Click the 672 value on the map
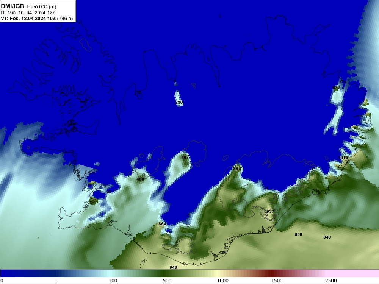 [336, 87]
